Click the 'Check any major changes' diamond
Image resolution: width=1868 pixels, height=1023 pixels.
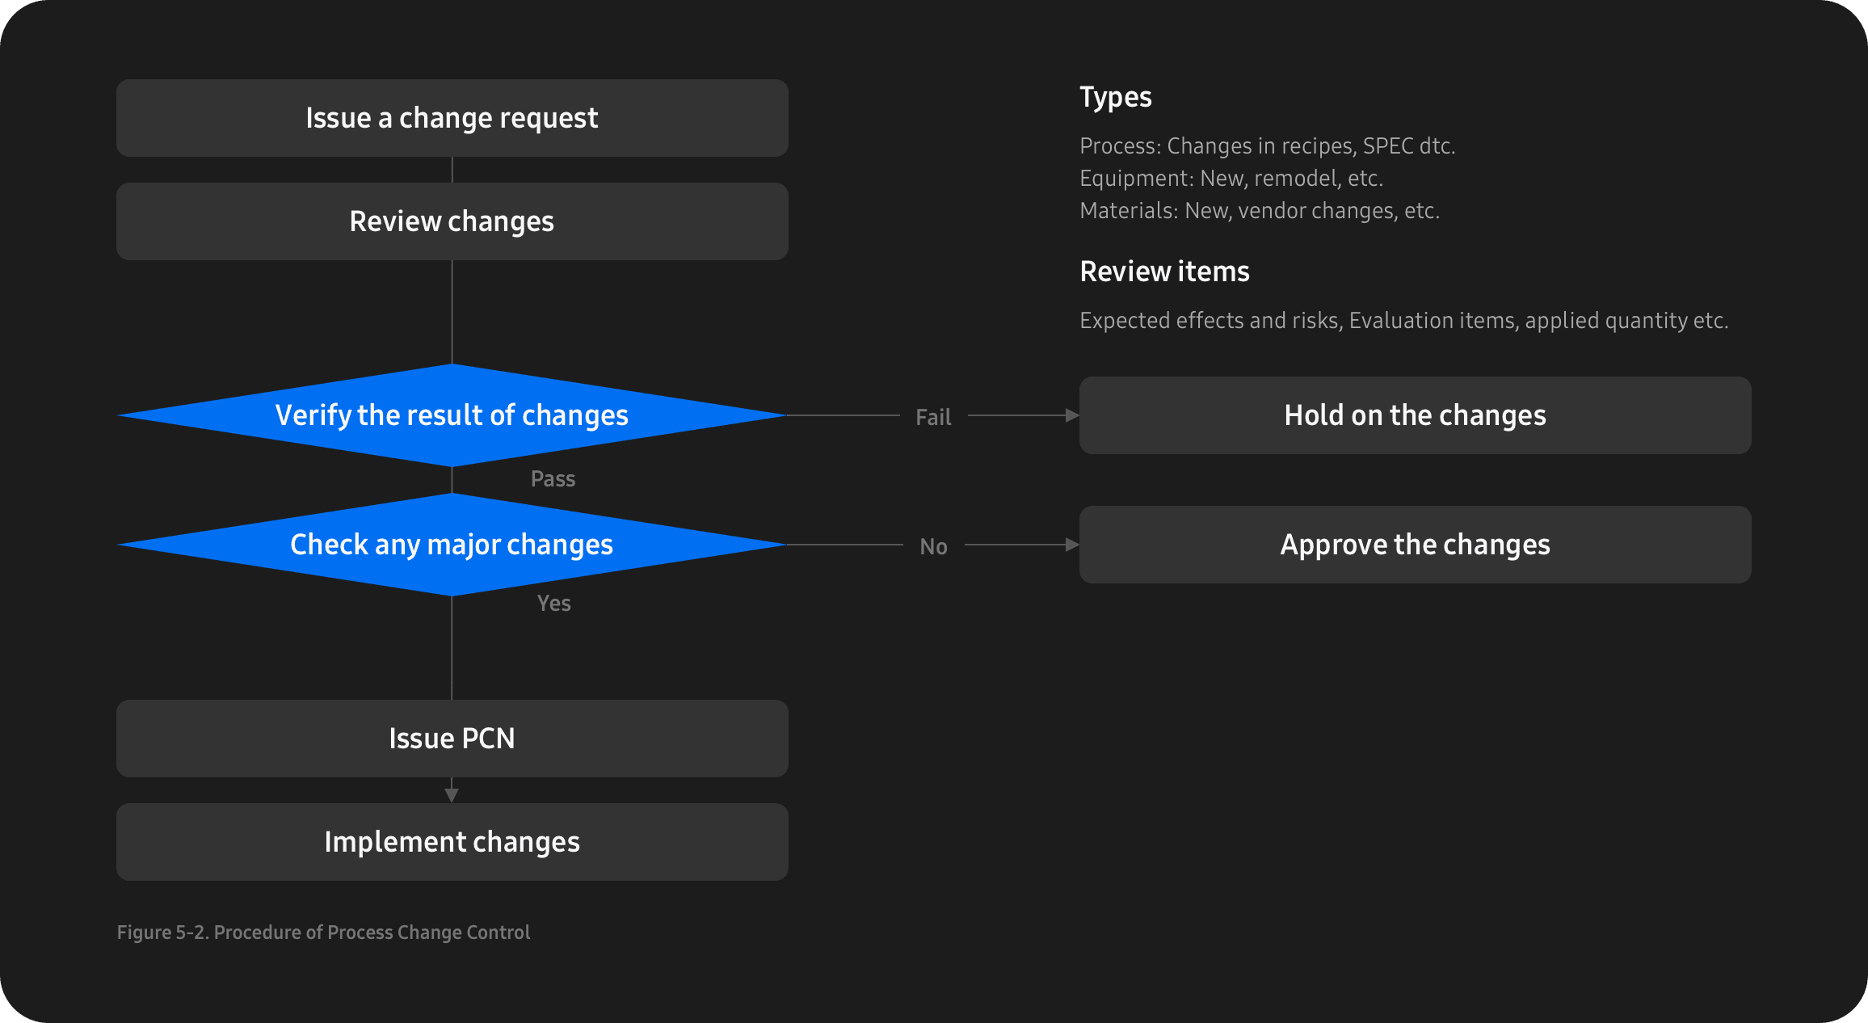(452, 545)
